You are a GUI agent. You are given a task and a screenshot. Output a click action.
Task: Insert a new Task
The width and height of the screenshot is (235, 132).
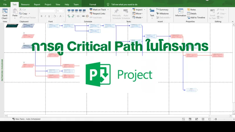[152, 12]
